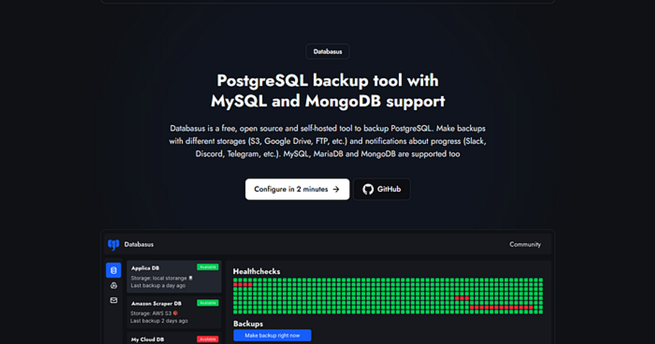
Task: Click the GitHub octocat icon
Action: click(368, 189)
